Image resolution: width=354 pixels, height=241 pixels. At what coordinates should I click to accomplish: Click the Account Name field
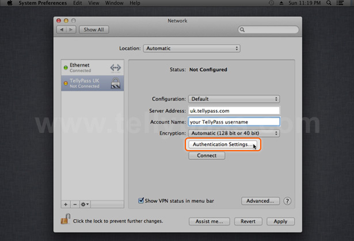[x=234, y=122]
